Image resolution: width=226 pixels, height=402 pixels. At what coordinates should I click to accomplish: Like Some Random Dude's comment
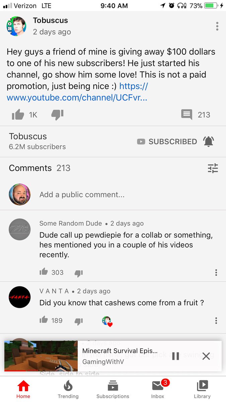click(x=44, y=272)
